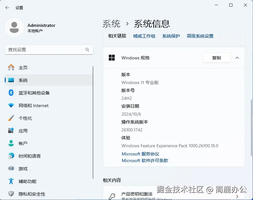Click the 26100.1742 build number
Image resolution: width=253 pixels, height=200 pixels.
pyautogui.click(x=132, y=130)
